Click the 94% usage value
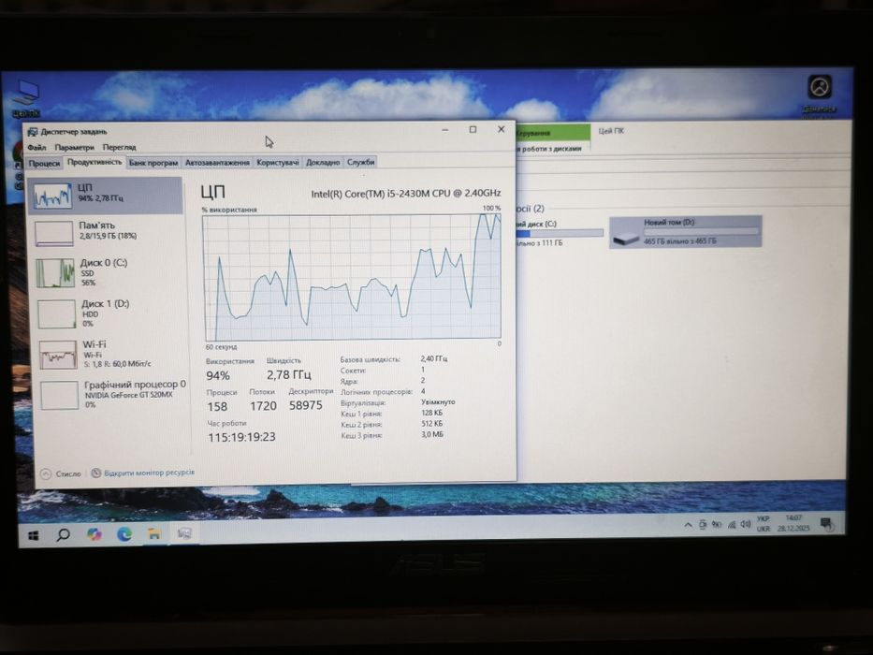 coord(218,375)
